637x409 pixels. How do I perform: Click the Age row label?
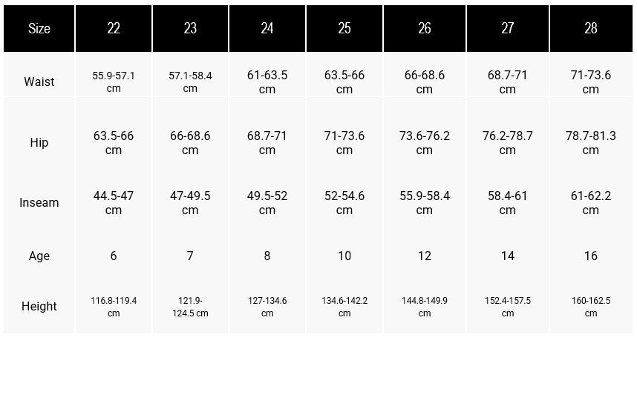[39, 256]
